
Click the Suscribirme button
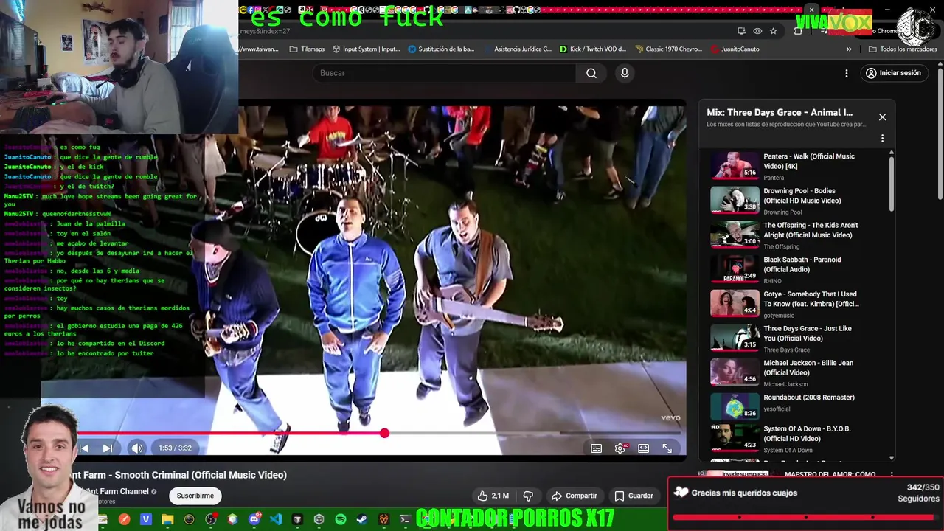(x=195, y=496)
